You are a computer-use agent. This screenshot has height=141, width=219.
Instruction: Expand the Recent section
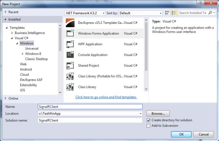tap(5, 12)
